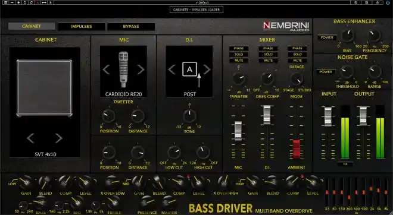Toggle Bass Enhancer POWER switch
Image resolution: width=393 pixels, height=215 pixels.
tap(327, 37)
